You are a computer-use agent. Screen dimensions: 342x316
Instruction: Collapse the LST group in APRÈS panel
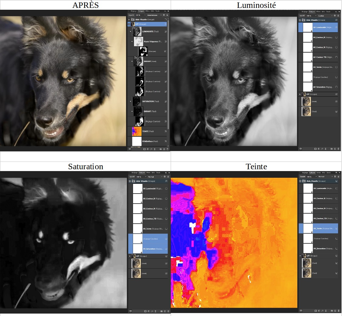(x=129, y=24)
